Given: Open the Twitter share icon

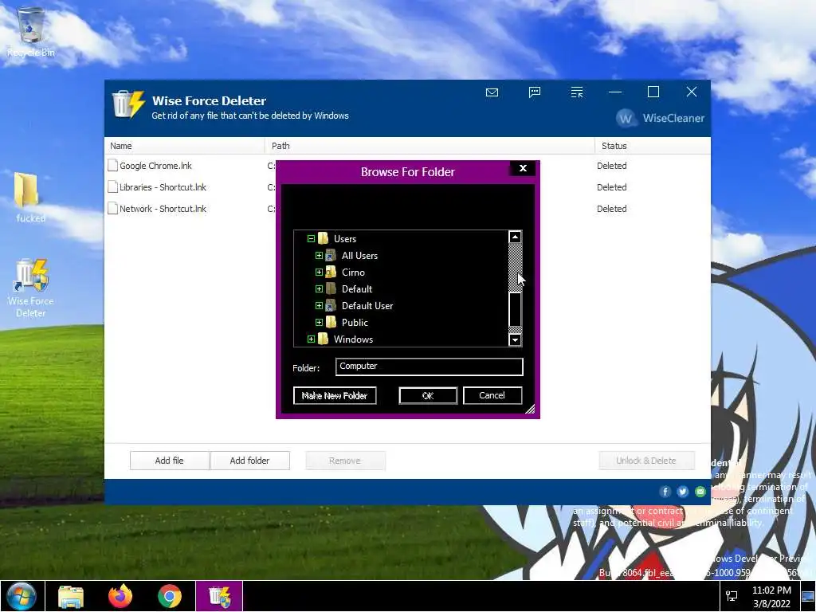Looking at the screenshot, I should (683, 492).
